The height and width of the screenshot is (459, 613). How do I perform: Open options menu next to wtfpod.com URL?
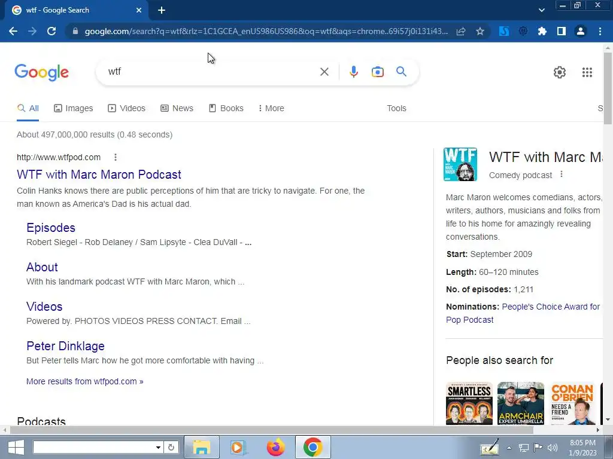[116, 157]
